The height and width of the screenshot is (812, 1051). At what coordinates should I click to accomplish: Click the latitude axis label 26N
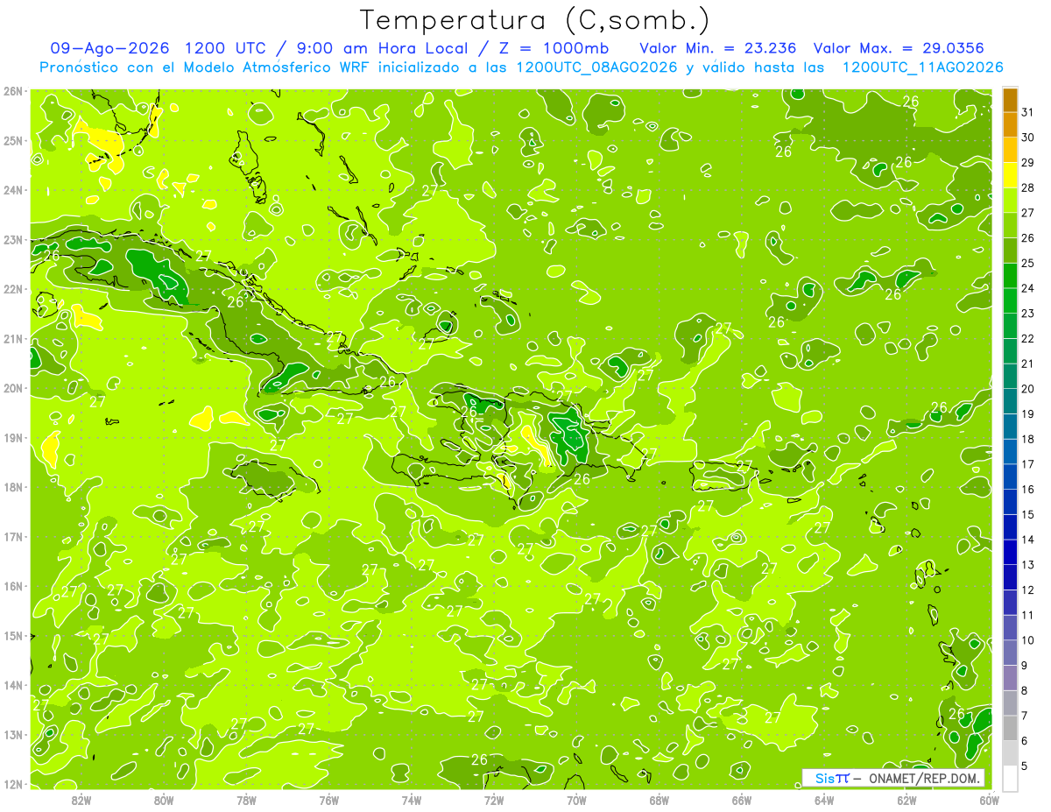(x=13, y=91)
